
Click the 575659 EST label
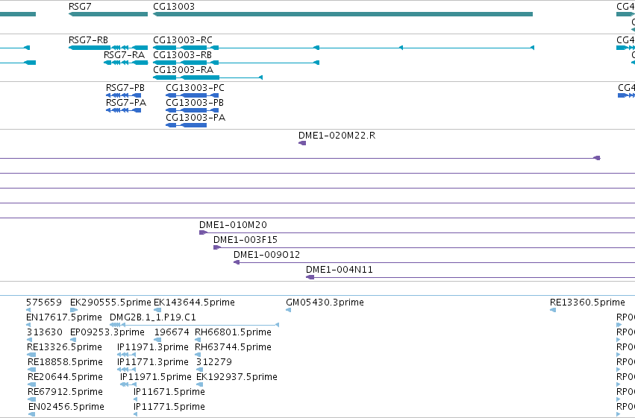coord(44,303)
